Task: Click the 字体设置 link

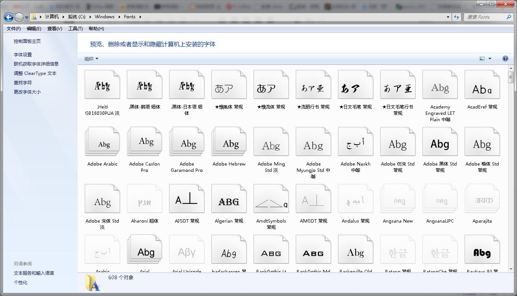Action: 23,54
